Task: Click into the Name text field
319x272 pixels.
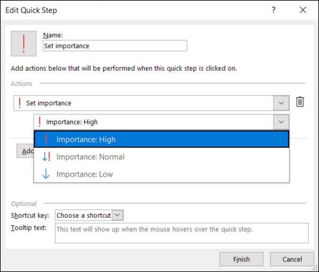Action: [115, 46]
